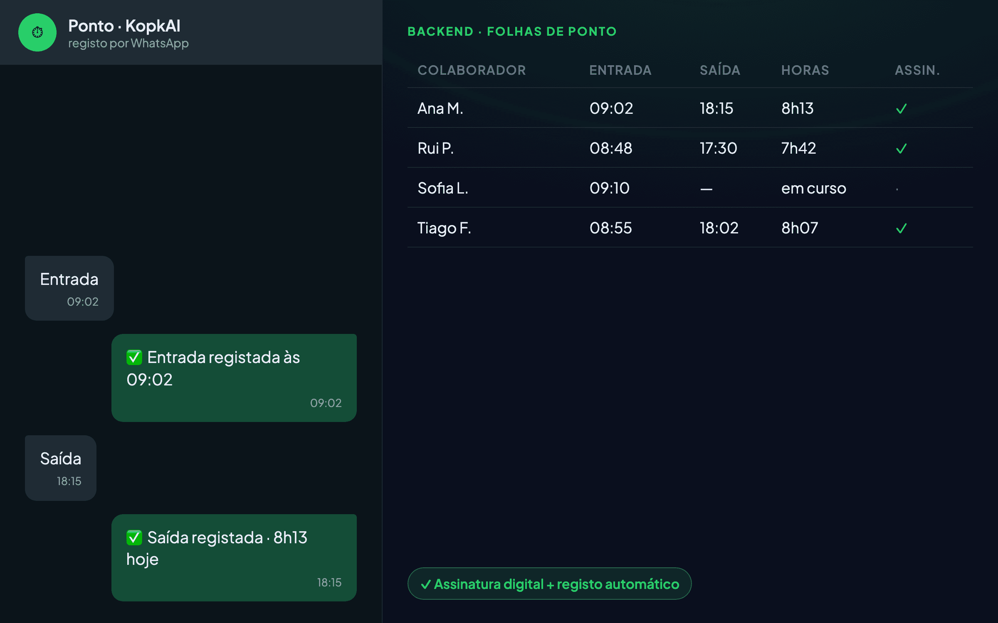998x623 pixels.
Task: Click Ana M.'s entry time 09:02 in table
Action: 611,108
